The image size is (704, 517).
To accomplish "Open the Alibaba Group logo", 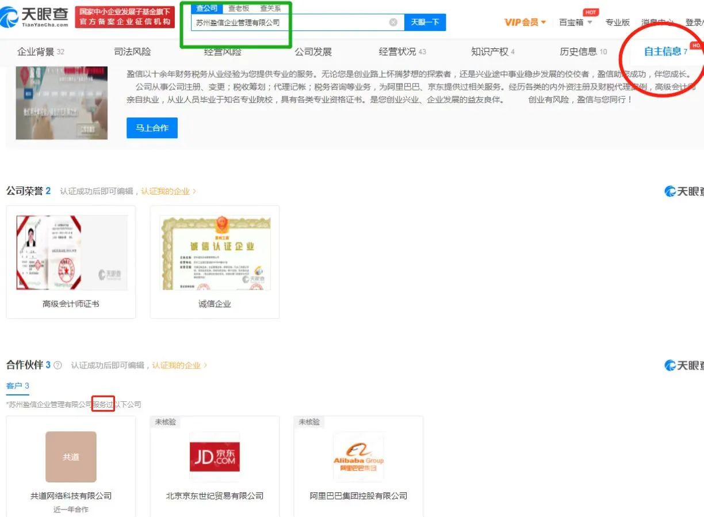I will (358, 457).
